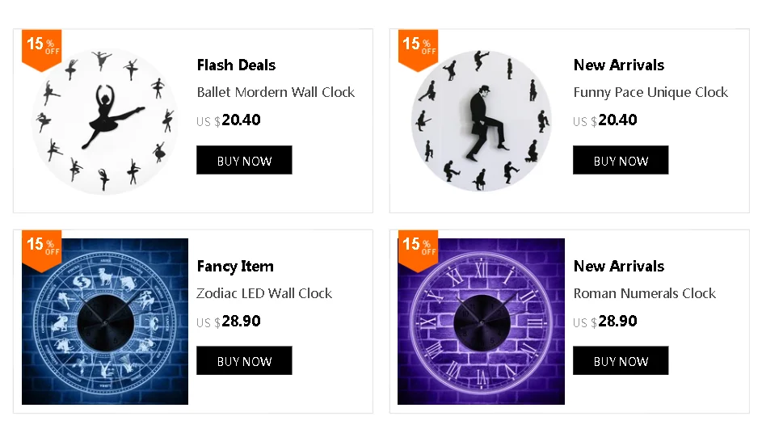Image resolution: width=762 pixels, height=429 pixels.
Task: Open the Ballet Mordern Wall Clock title link
Action: (276, 92)
